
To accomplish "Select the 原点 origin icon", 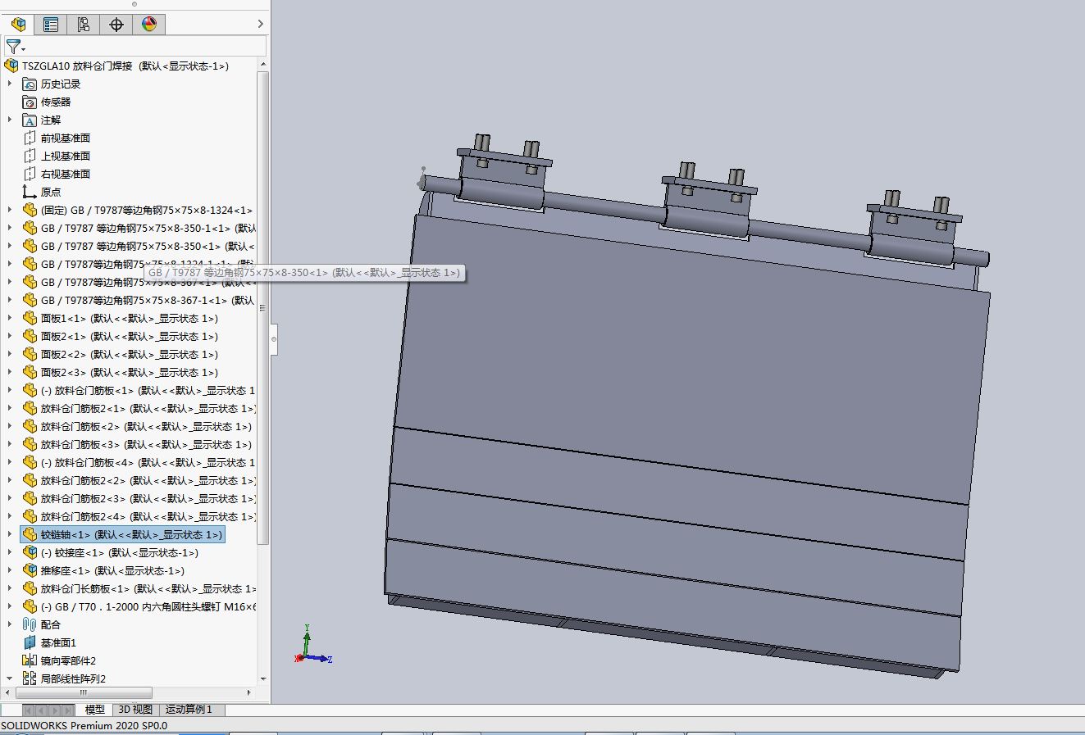I will [x=30, y=193].
